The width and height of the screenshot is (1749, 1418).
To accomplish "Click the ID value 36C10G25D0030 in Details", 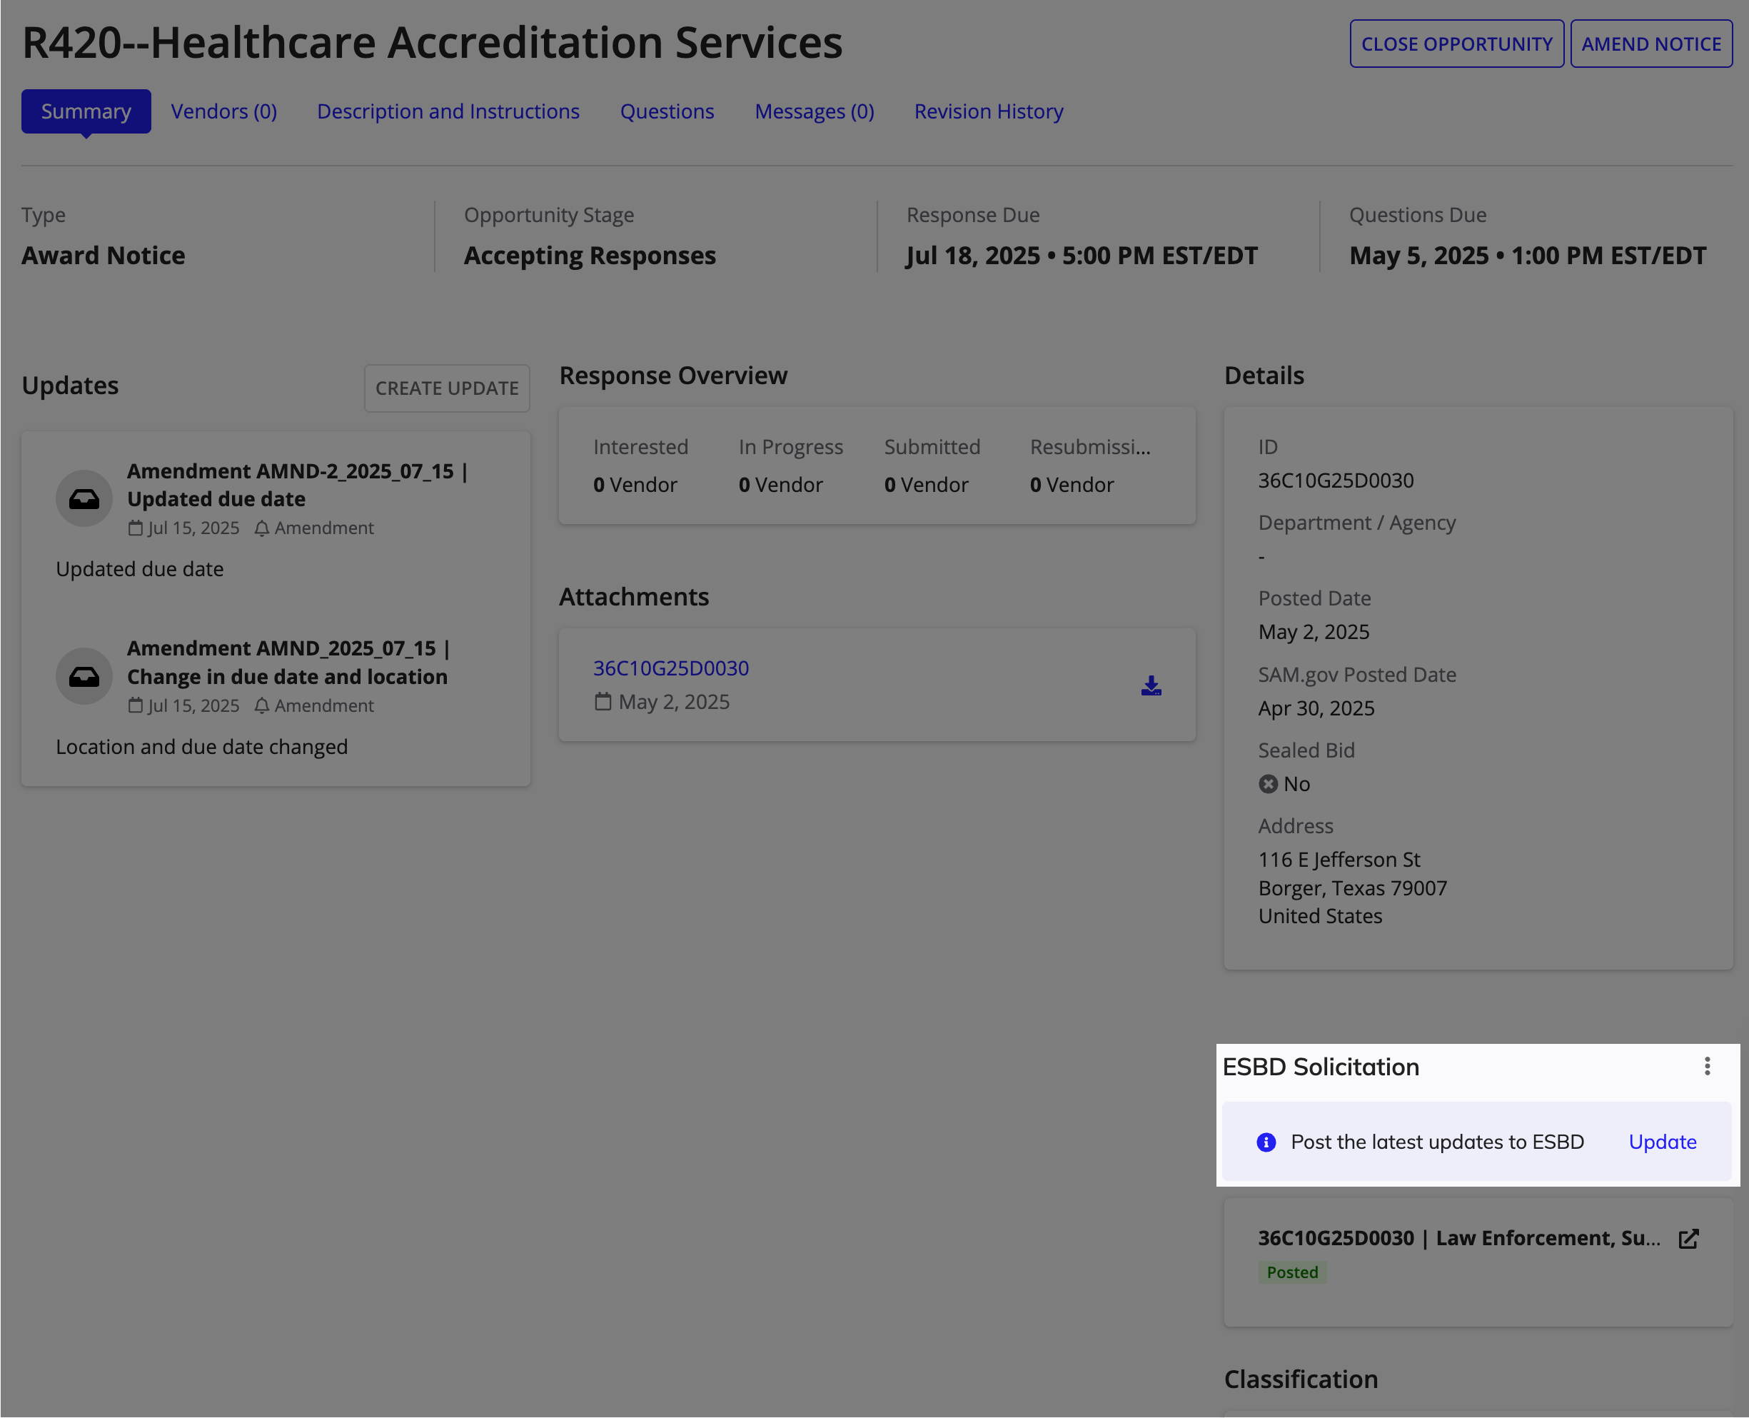I will (1336, 481).
